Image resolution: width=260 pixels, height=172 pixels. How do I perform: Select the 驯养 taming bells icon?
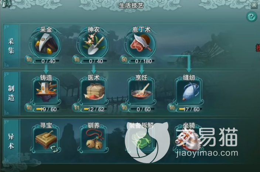(x=94, y=139)
